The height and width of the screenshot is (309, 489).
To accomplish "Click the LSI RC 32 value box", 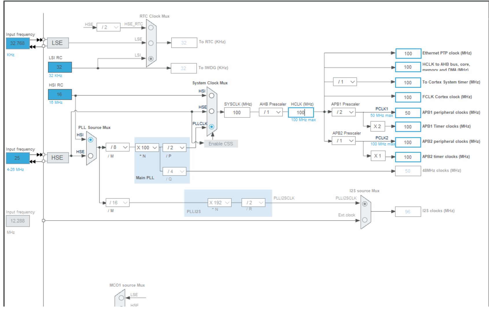I will 60,67.
